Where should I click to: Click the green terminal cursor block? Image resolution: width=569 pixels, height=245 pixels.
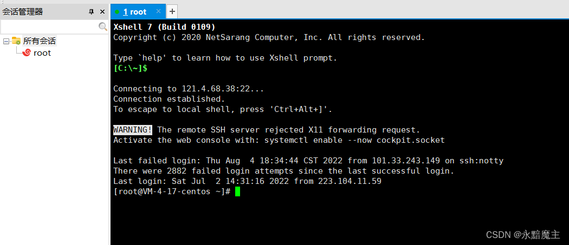point(237,191)
